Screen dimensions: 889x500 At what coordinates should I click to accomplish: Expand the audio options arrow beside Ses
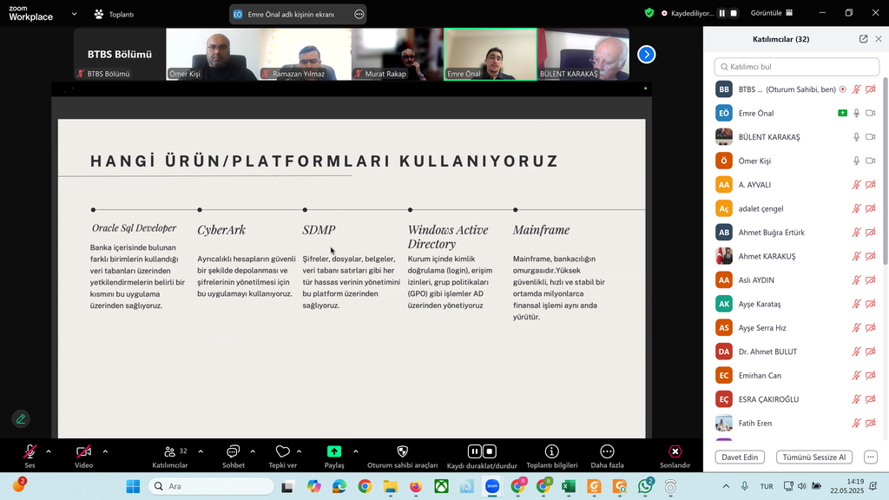48,451
